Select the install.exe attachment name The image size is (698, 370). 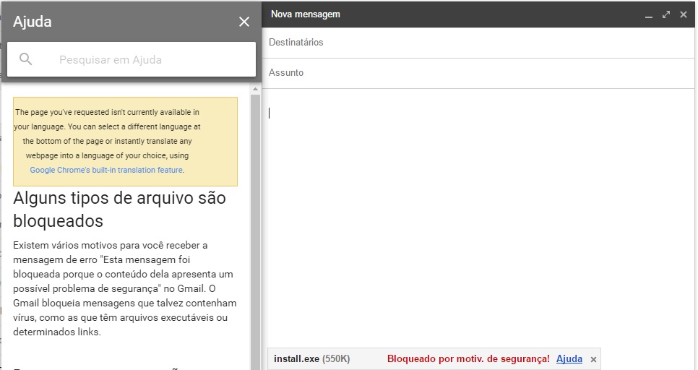pyautogui.click(x=296, y=359)
